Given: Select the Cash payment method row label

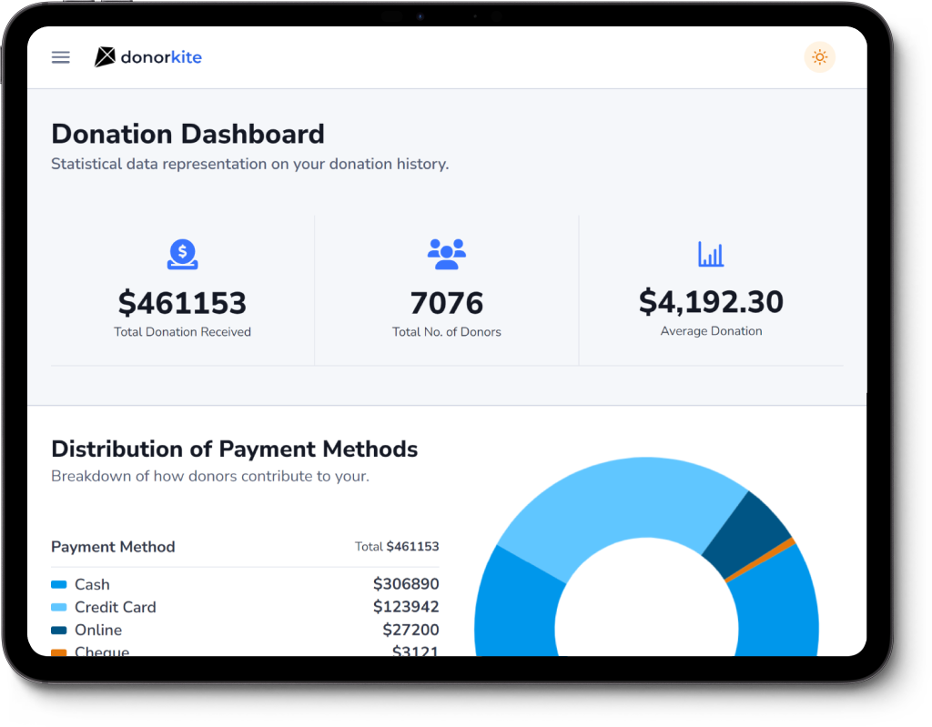Looking at the screenshot, I should point(92,585).
